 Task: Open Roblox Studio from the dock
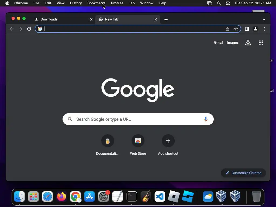pyautogui.click(x=188, y=196)
